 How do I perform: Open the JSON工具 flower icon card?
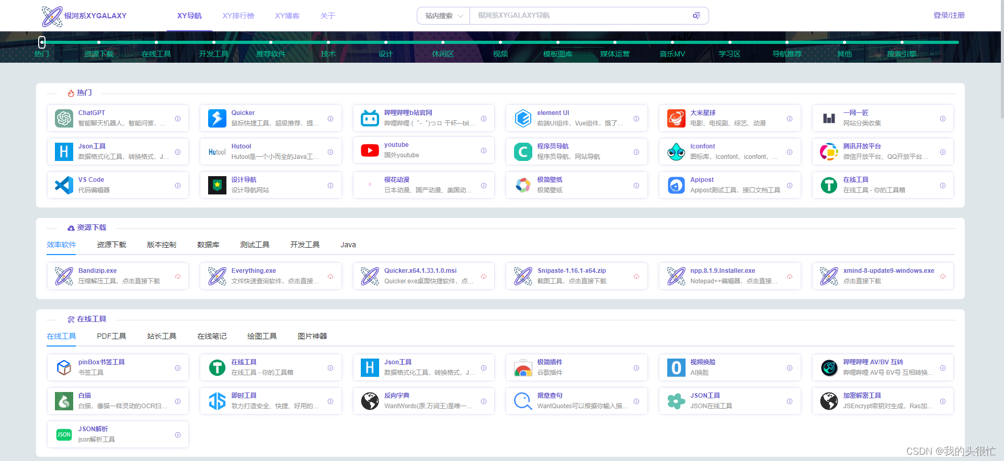(729, 401)
